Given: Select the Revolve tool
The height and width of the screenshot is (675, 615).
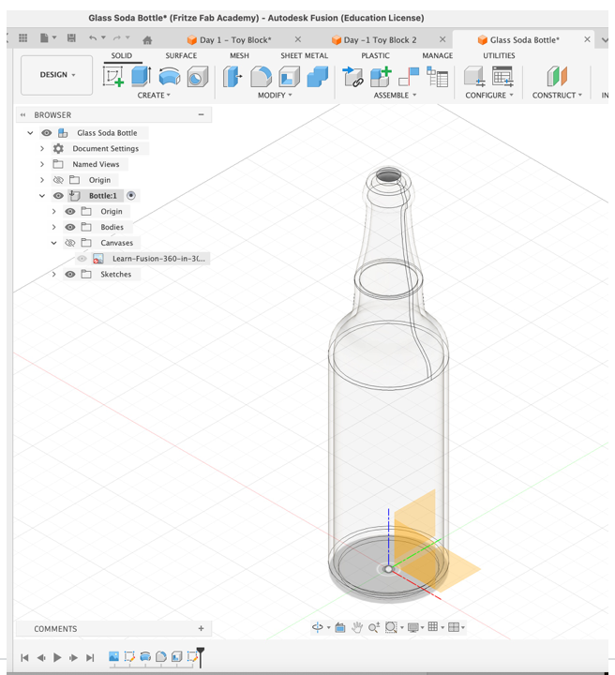Looking at the screenshot, I should [x=169, y=77].
